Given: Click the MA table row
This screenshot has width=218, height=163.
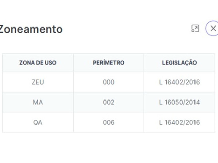Looking at the screenshot, I should pyautogui.click(x=73, y=102).
